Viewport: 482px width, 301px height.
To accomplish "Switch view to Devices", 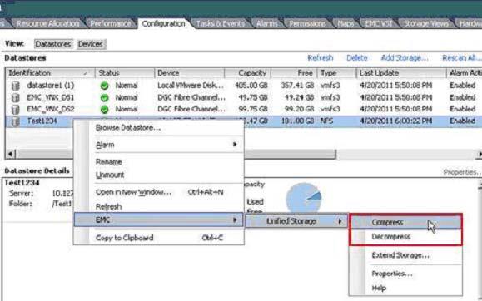I will pos(91,44).
